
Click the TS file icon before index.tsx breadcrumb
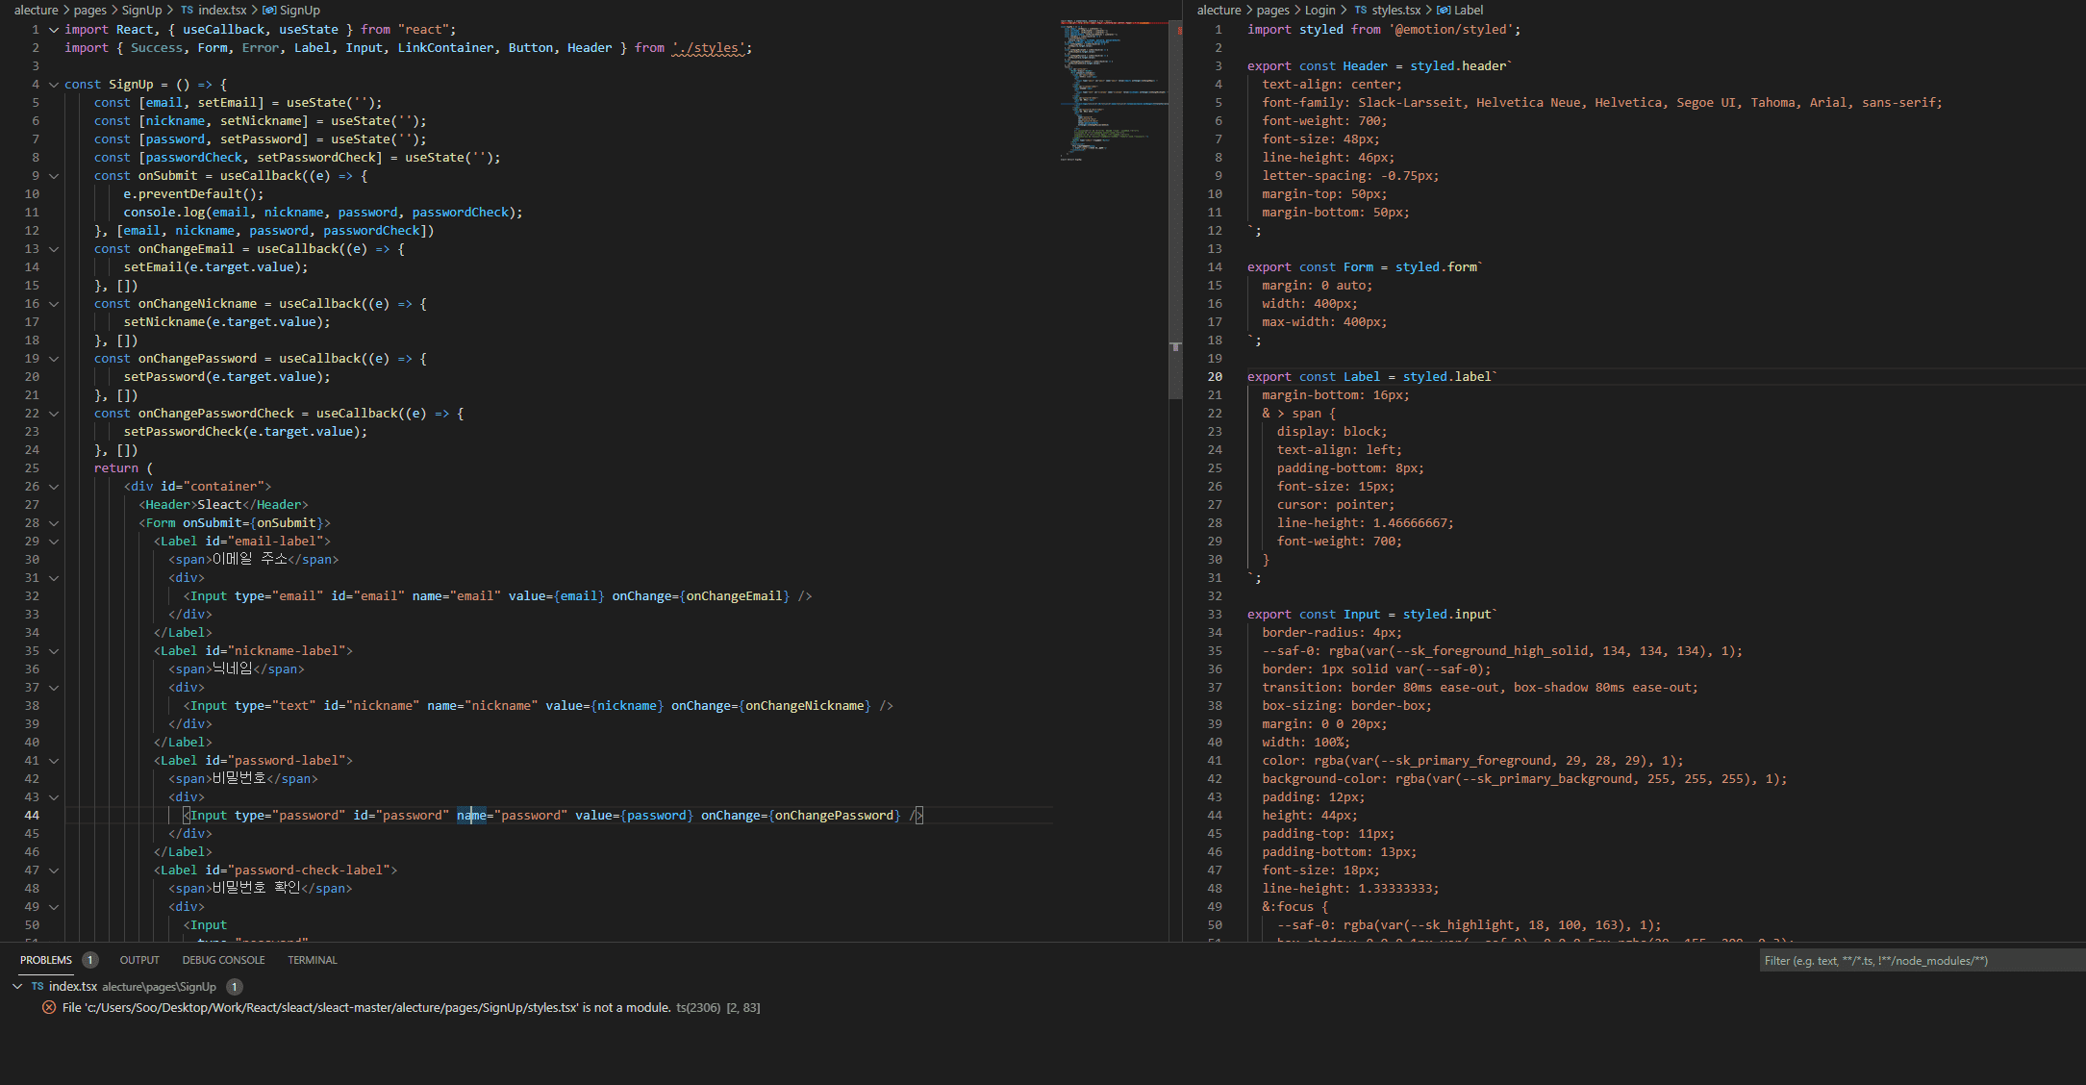pos(188,11)
